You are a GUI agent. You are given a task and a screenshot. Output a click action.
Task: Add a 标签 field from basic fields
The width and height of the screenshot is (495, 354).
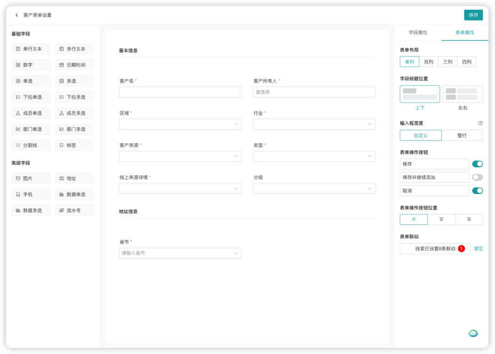[74, 145]
